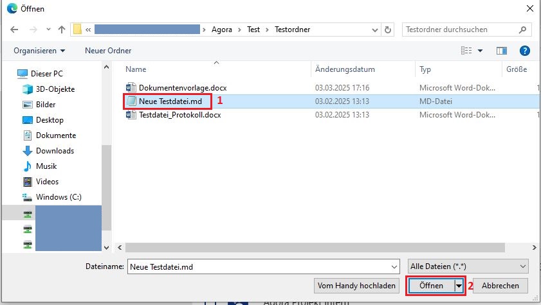This screenshot has height=305, width=541.
Task: Open the file type filter dropdown
Action: [468, 266]
